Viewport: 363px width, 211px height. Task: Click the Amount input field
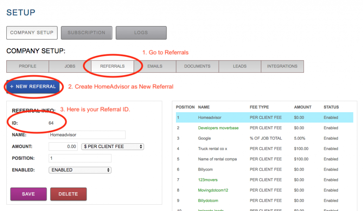[63, 147]
